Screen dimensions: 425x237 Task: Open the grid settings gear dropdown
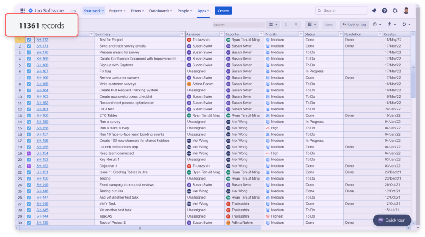[x=406, y=24]
